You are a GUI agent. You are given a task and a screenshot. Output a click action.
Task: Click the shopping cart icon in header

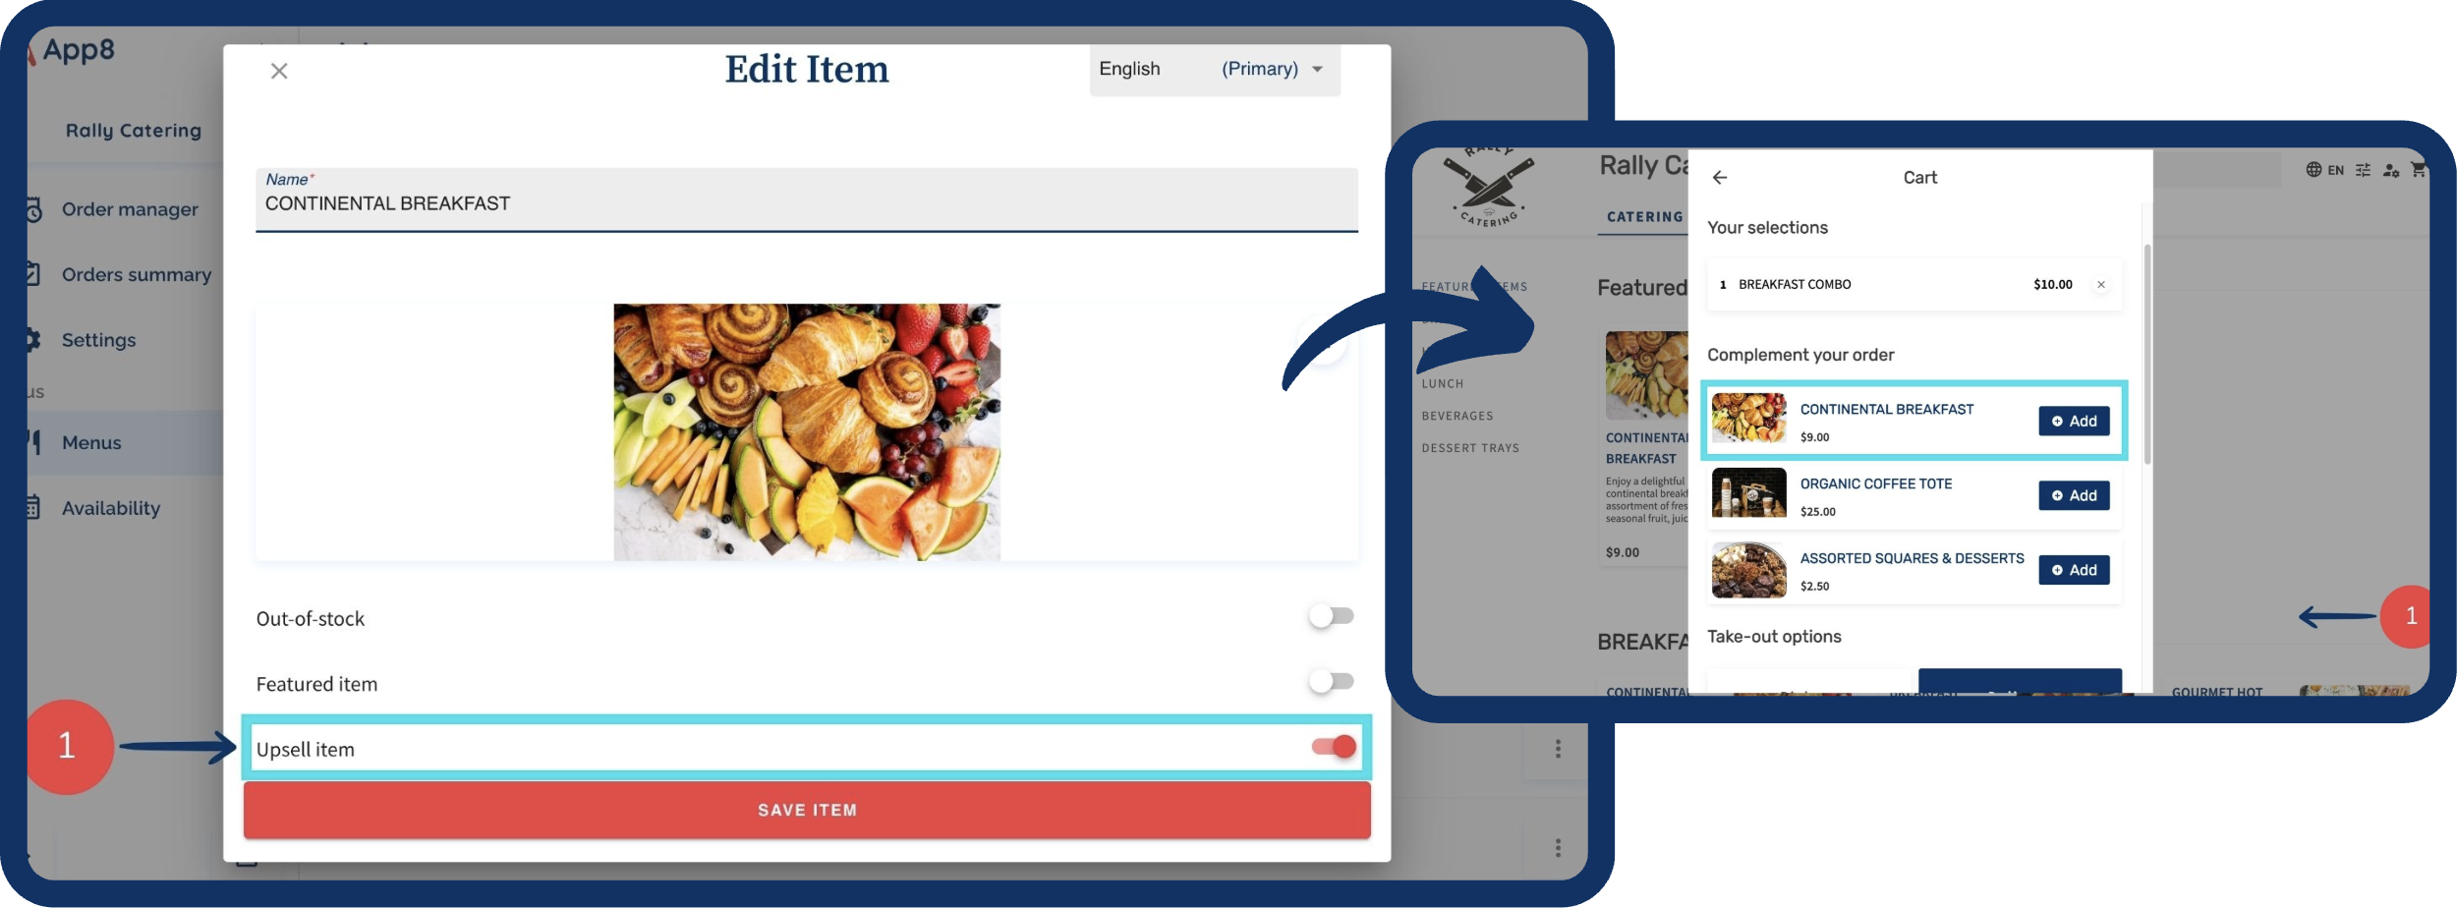(2418, 169)
